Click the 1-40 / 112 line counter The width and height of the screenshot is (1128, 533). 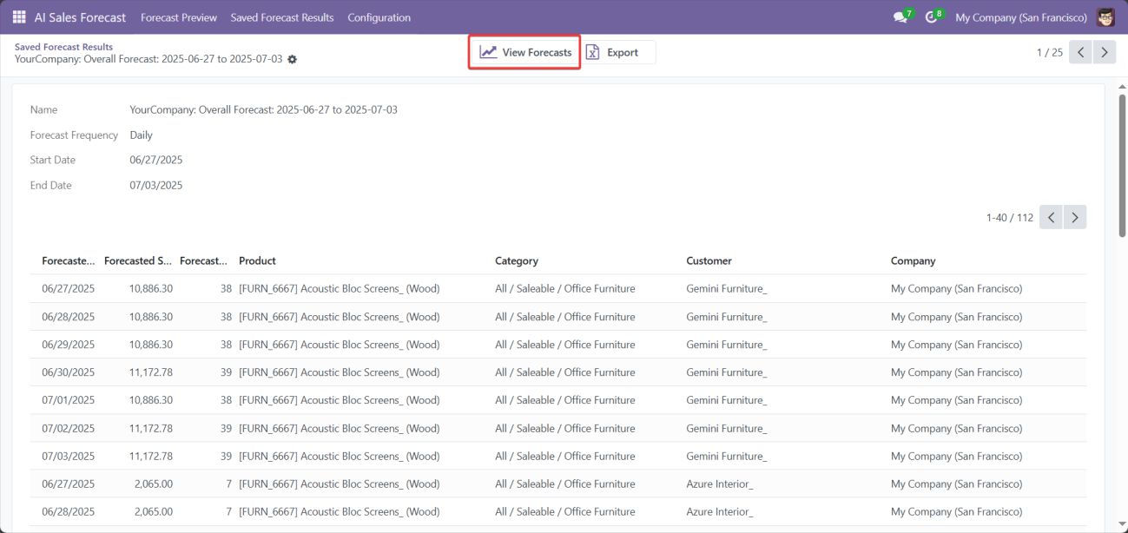(1010, 217)
